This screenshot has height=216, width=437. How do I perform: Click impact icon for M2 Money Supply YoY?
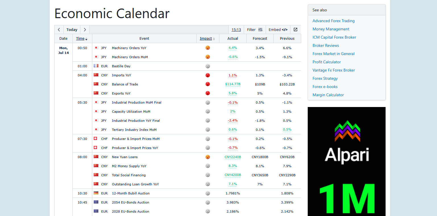208,166
